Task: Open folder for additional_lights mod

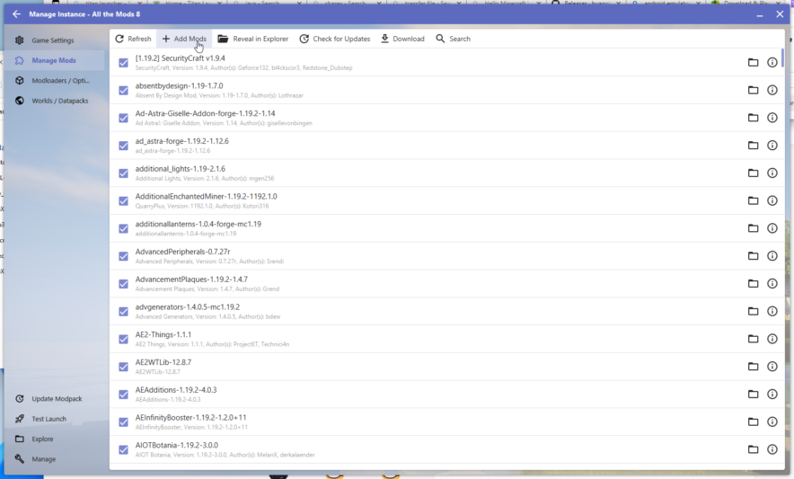Action: tap(754, 173)
